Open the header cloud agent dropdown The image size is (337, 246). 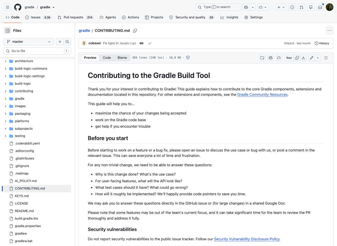pos(263,7)
